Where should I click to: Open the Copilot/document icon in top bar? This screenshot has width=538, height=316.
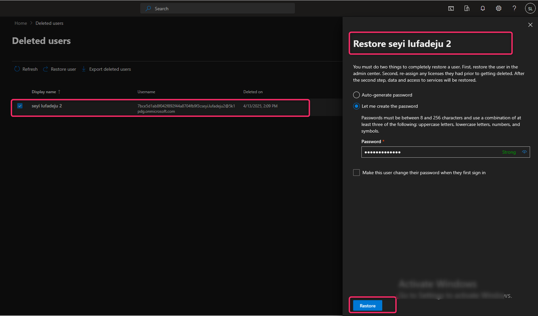pos(467,9)
